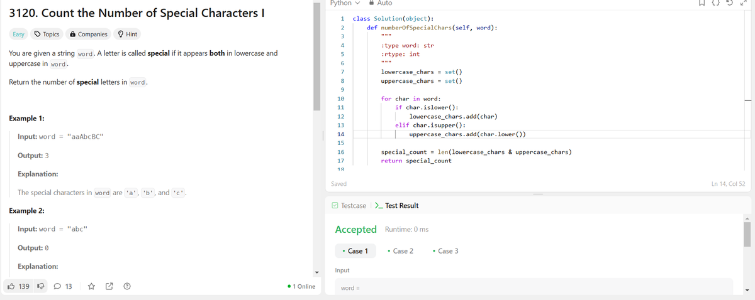Click the def numberOfSpecialChars line
755x300 pixels.
432,28
